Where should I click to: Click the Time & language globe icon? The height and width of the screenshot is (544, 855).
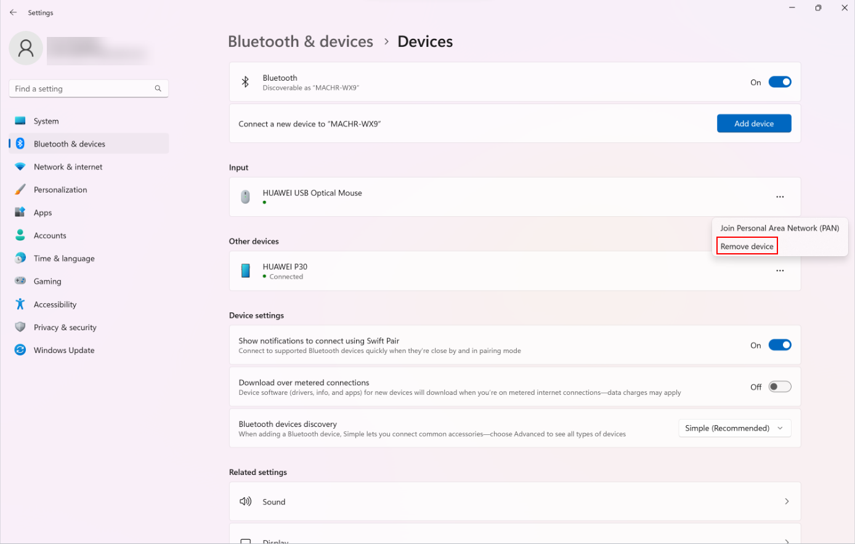click(x=20, y=258)
